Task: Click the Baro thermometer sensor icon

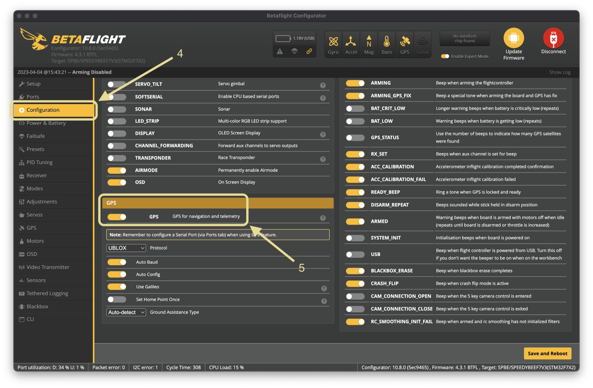Action: coord(387,42)
